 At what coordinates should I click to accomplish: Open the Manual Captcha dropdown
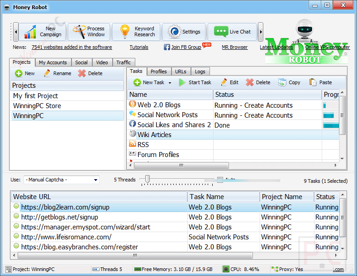coord(96,180)
